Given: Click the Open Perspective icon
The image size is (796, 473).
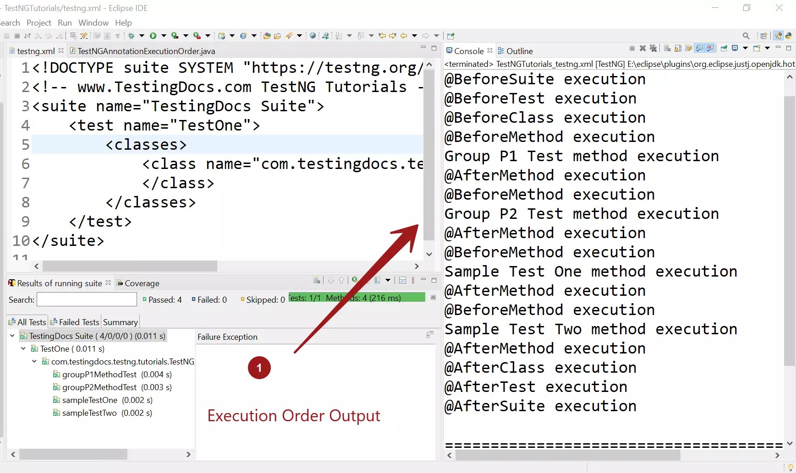Looking at the screenshot, I should (x=763, y=36).
